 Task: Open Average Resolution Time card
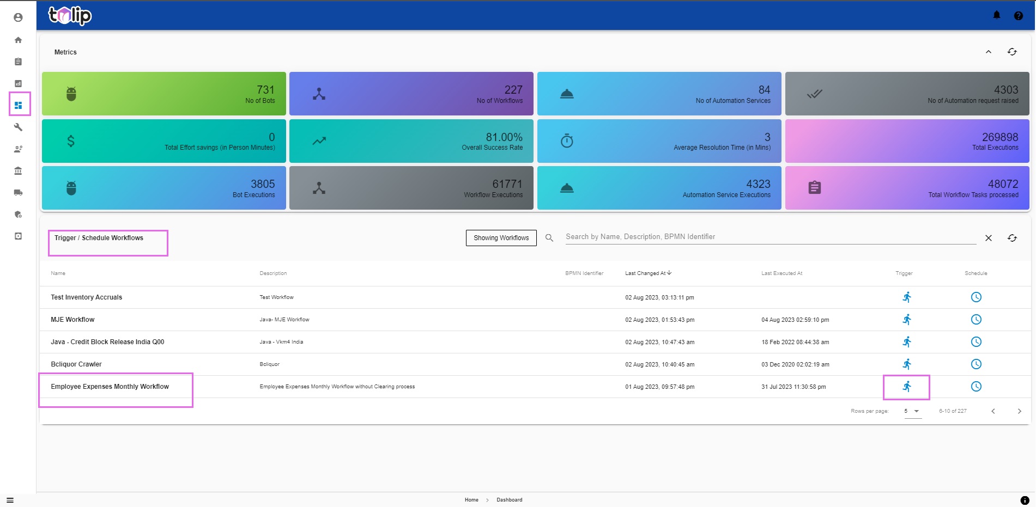pyautogui.click(x=659, y=141)
